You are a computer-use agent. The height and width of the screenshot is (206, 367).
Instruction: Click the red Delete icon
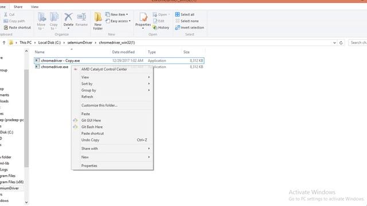click(68, 17)
